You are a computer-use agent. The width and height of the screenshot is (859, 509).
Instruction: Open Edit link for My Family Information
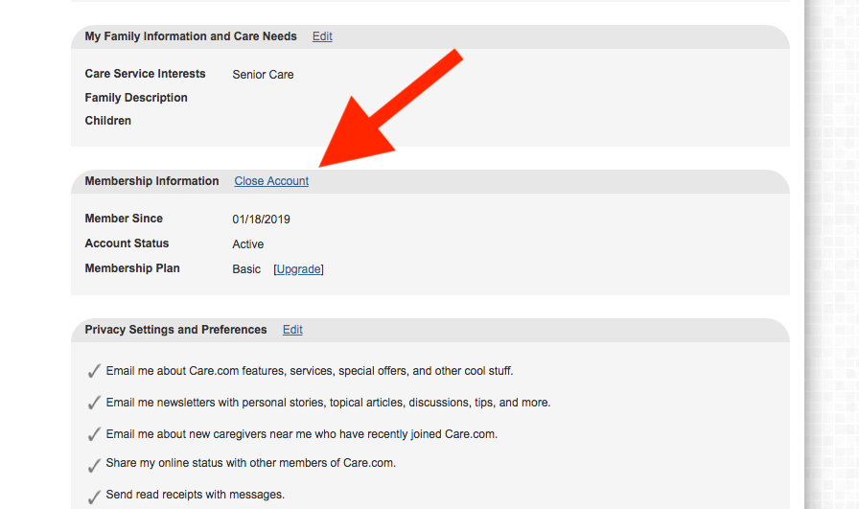322,36
